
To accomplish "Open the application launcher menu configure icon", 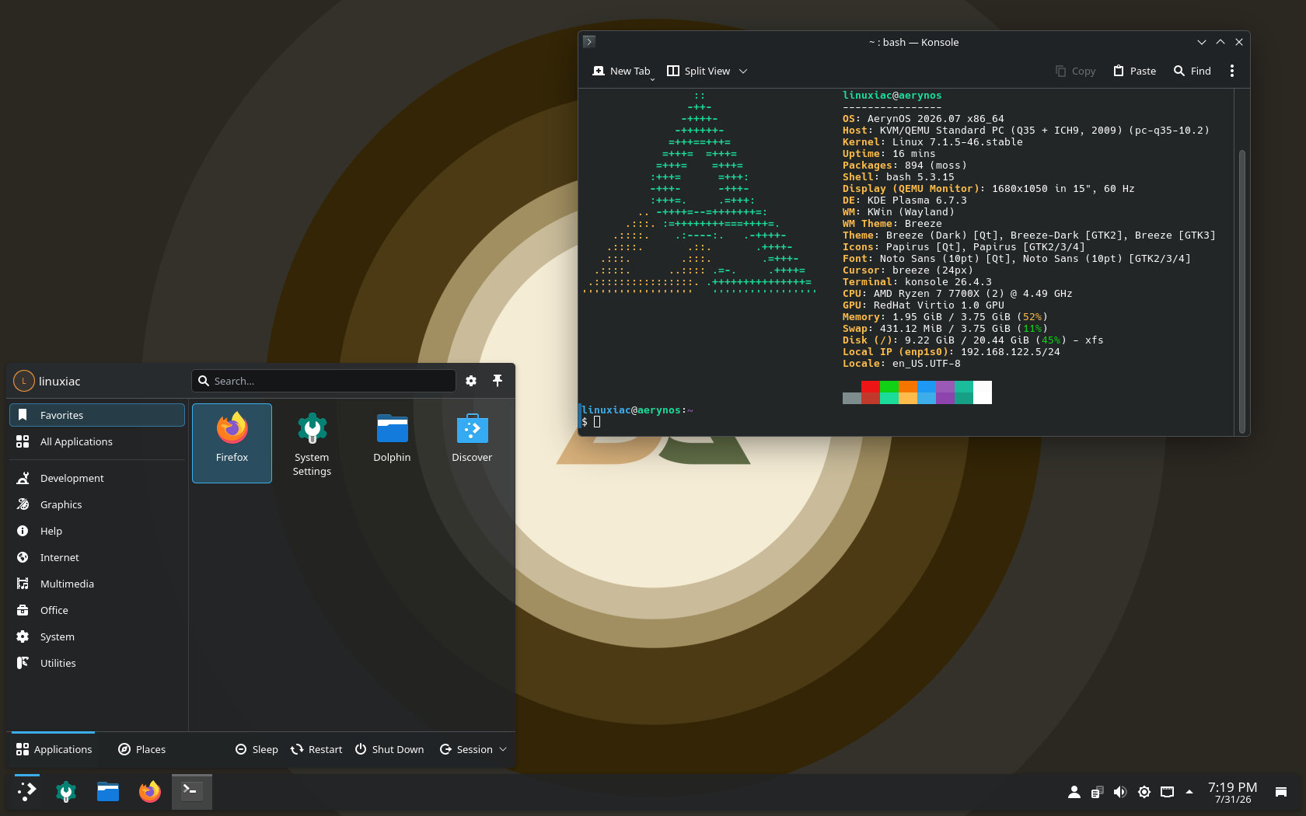I will 471,381.
